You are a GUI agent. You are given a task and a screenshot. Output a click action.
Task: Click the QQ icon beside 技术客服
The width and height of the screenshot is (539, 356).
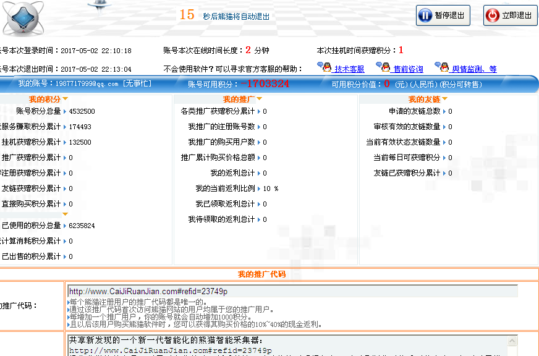pos(325,67)
